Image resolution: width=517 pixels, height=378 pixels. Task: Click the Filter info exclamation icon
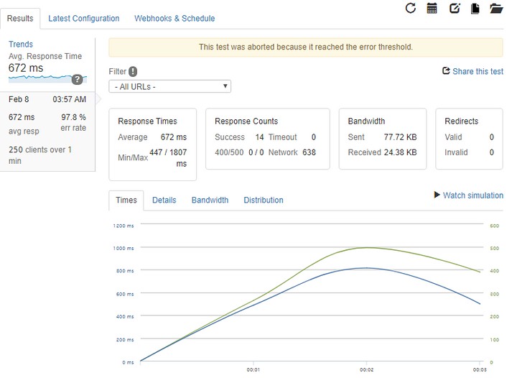[x=133, y=71]
